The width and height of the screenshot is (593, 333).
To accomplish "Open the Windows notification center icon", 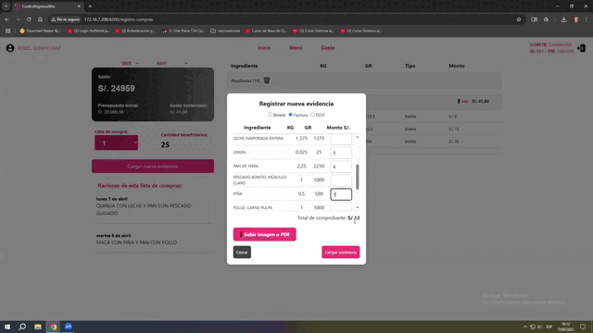I will click(x=583, y=327).
